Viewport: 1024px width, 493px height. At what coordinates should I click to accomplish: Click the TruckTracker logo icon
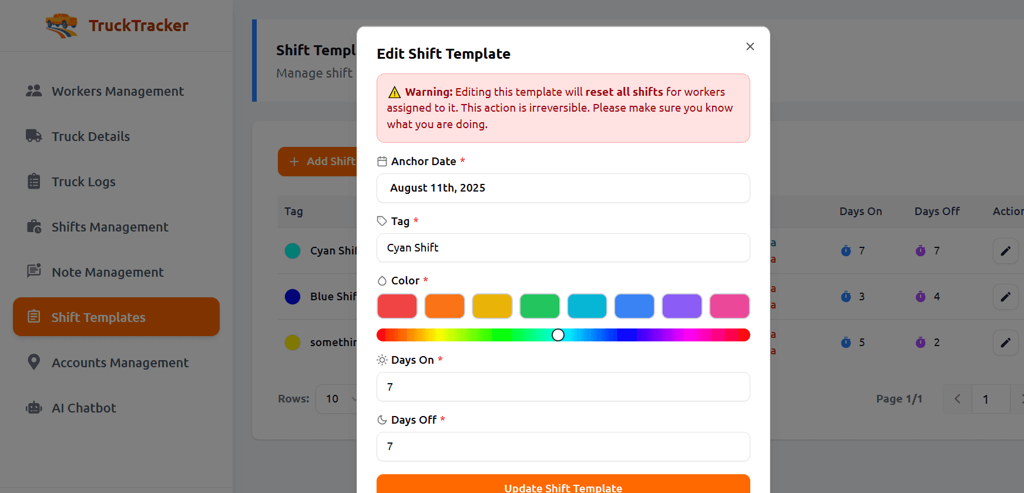[x=62, y=25]
